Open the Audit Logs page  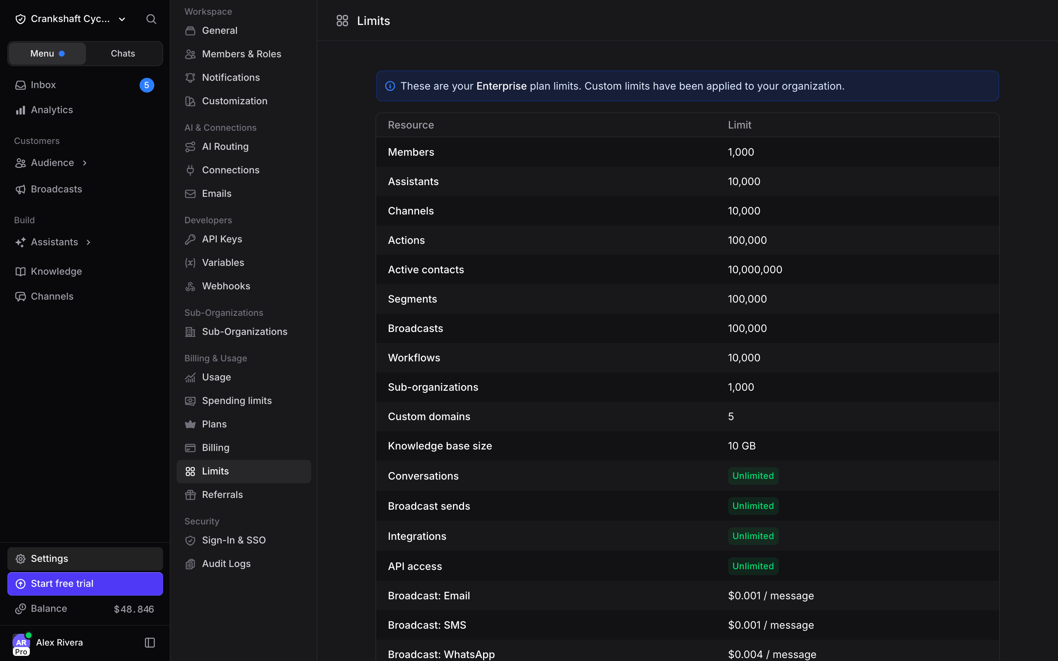tap(244, 564)
